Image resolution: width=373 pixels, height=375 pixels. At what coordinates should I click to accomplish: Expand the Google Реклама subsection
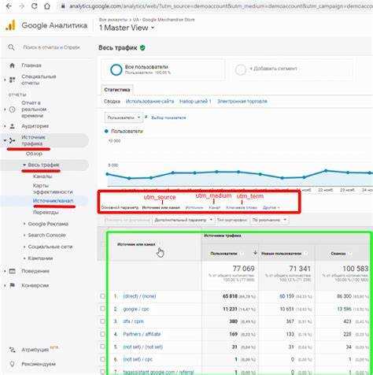click(24, 224)
